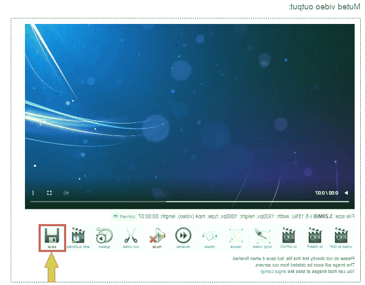Click the 0:00 / 0:07 time display
The height and width of the screenshot is (285, 365).
point(327,193)
